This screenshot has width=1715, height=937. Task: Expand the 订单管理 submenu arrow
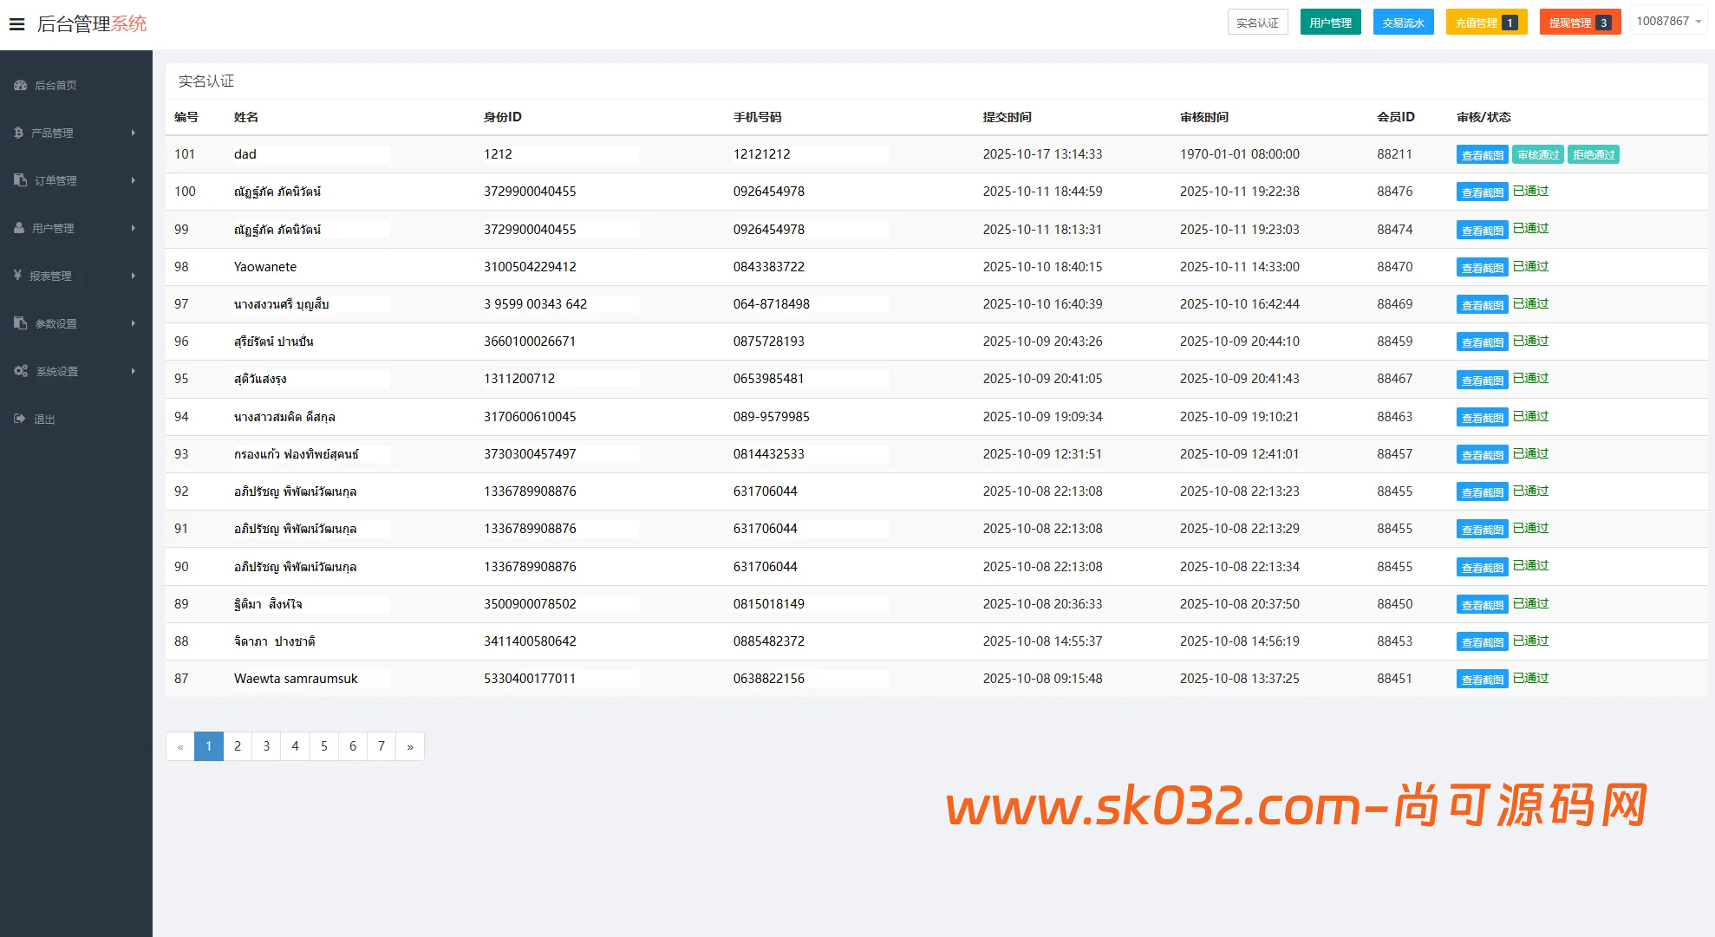pos(133,180)
